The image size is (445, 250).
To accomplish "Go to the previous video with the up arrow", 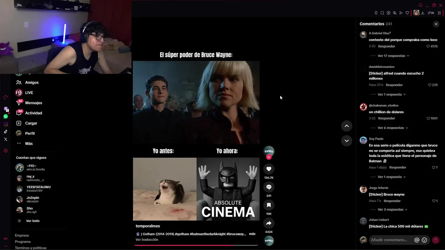I will (347, 126).
